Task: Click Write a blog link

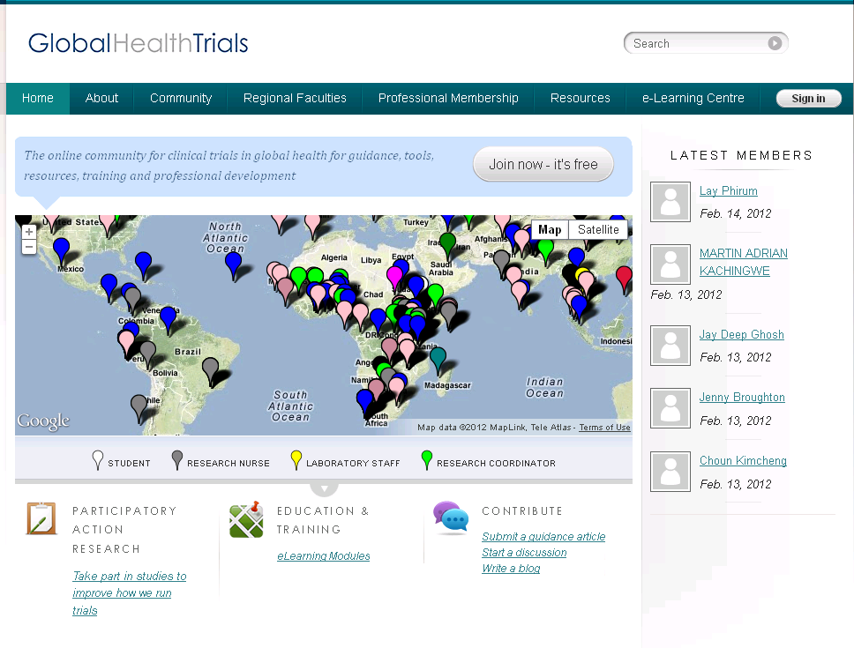Action: click(511, 568)
